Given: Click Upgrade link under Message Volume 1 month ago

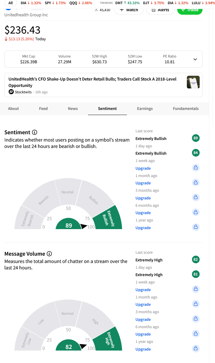Looking at the screenshot, I should tap(143, 305).
